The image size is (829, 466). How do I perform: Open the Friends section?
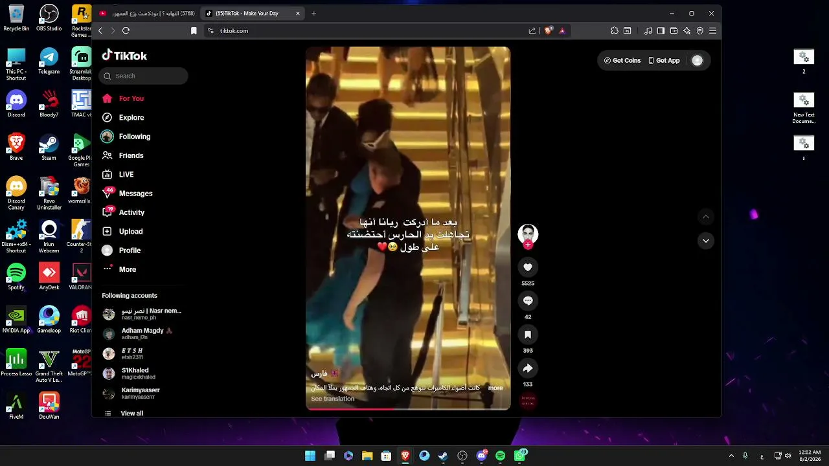(x=123, y=155)
